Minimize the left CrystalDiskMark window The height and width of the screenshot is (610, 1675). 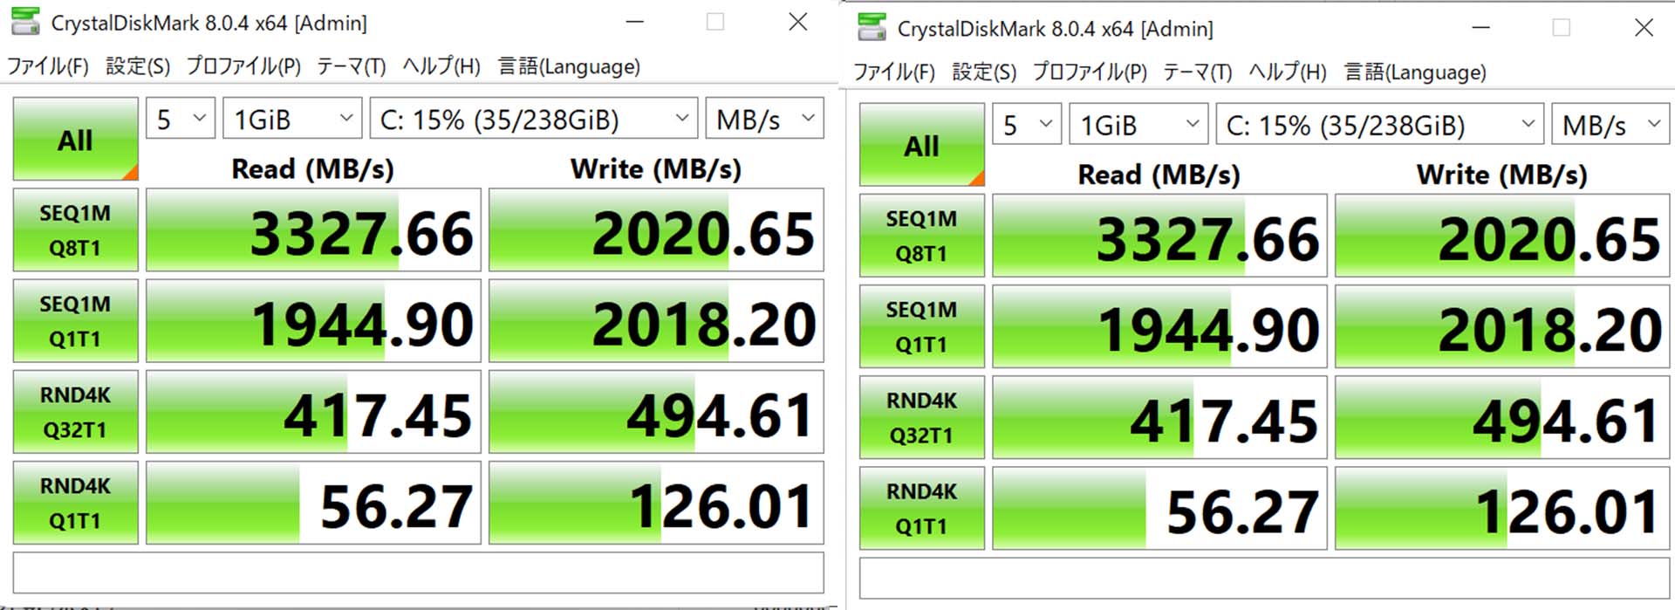(635, 22)
